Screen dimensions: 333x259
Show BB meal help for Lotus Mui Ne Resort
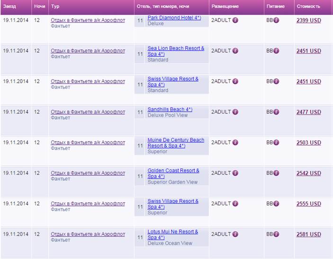pos(276,234)
